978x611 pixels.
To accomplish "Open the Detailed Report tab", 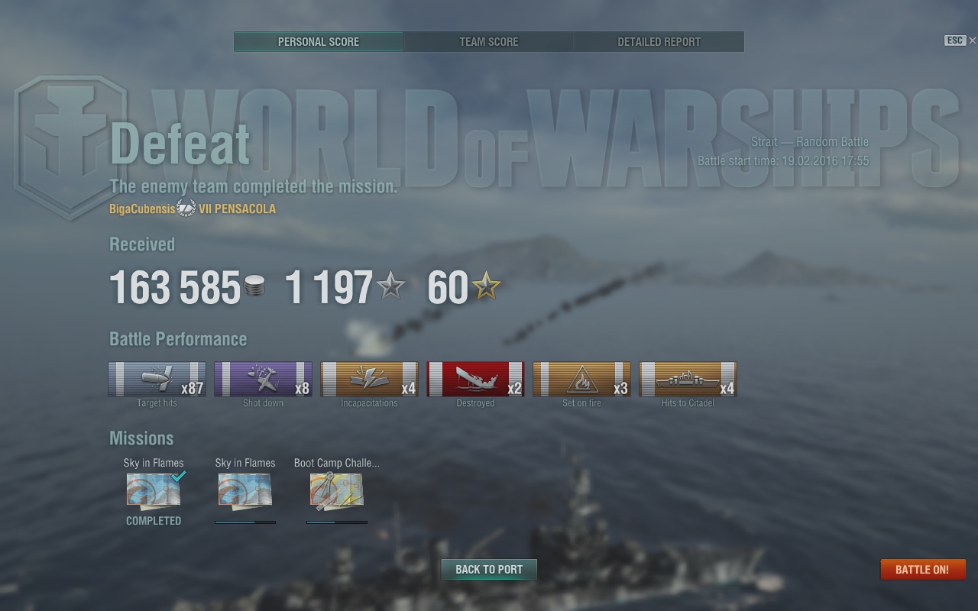I will click(x=659, y=41).
